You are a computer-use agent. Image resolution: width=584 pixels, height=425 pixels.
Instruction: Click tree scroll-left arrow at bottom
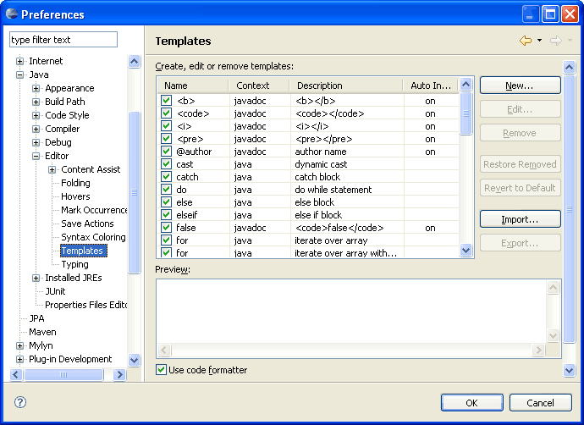pyautogui.click(x=15, y=374)
